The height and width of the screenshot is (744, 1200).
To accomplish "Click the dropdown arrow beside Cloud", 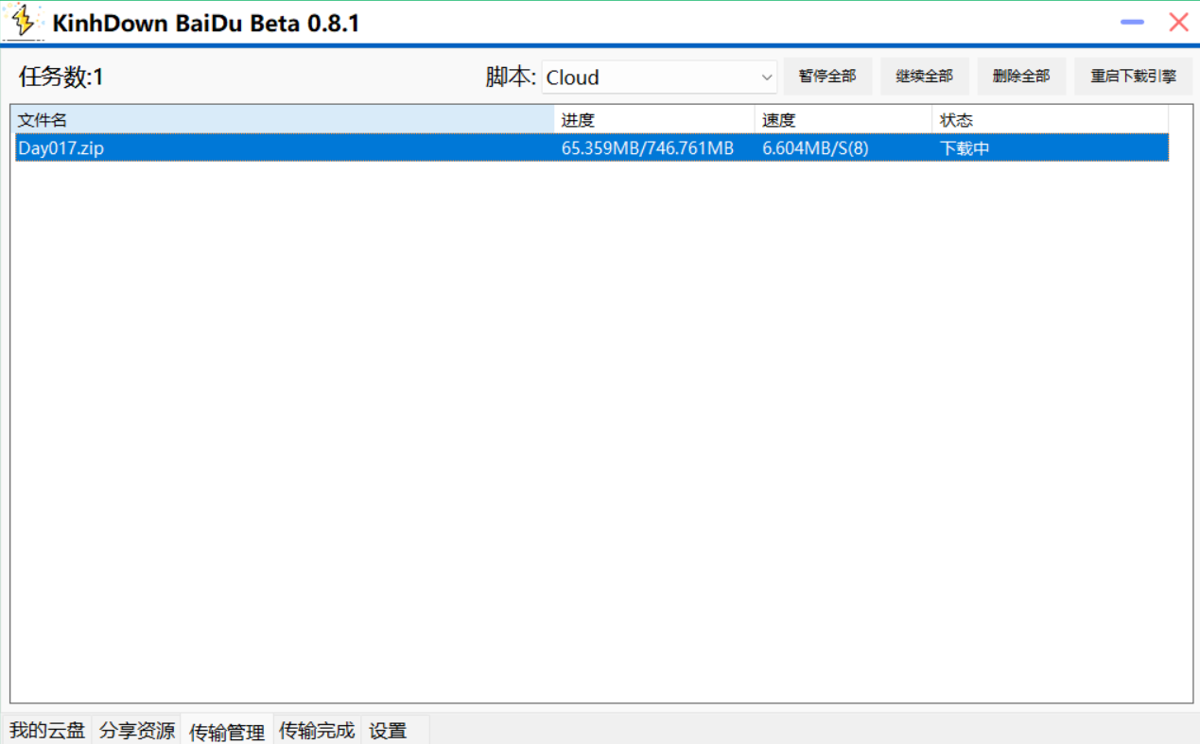I will coord(767,78).
